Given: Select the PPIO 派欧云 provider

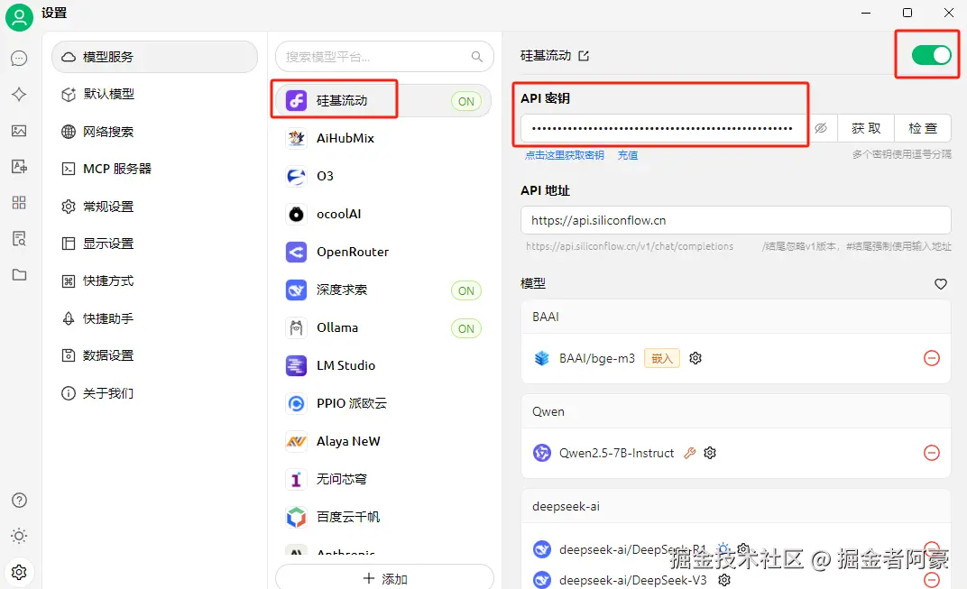Looking at the screenshot, I should point(383,403).
